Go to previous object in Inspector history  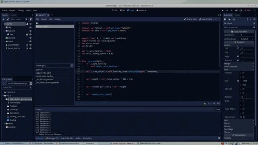click(247, 19)
